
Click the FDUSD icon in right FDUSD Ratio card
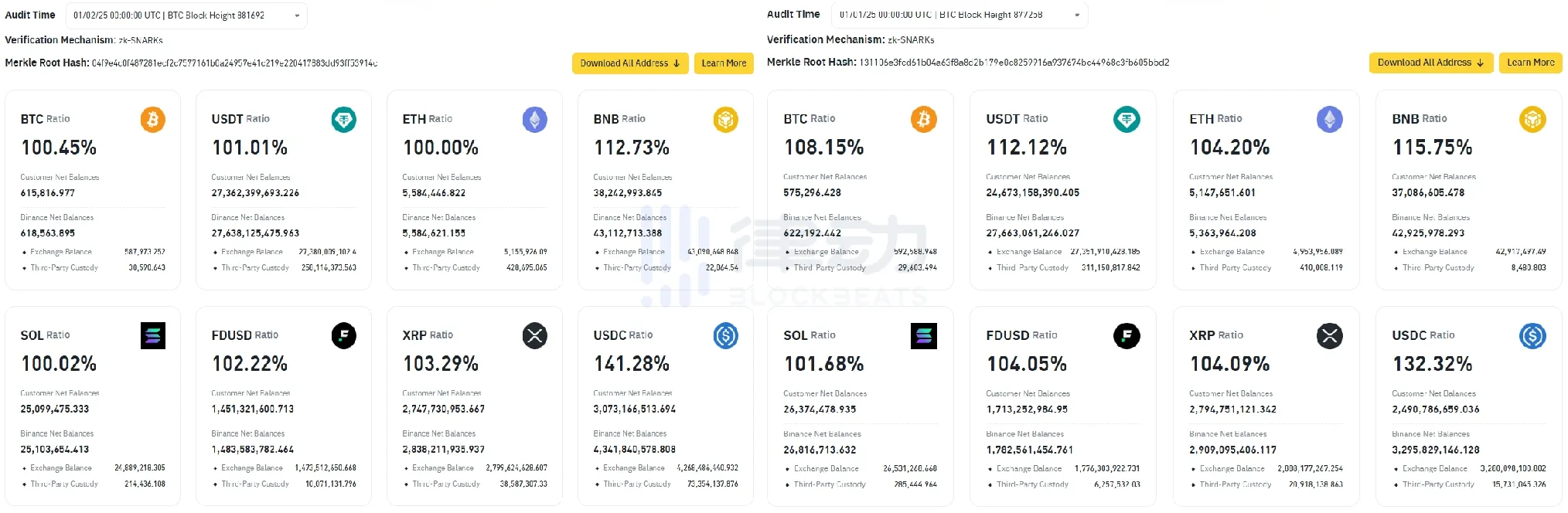(x=1127, y=336)
